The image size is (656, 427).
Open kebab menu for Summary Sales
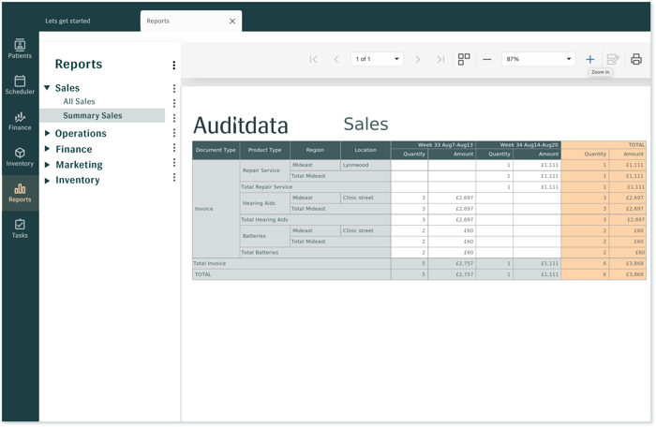point(174,118)
